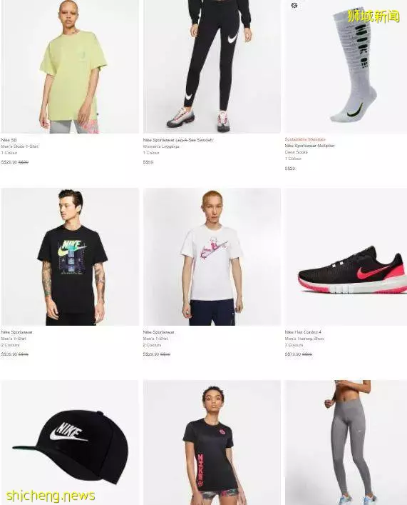407x505 pixels.
Task: Open the black Nike graphic t-shirt image
Action: tap(70, 256)
